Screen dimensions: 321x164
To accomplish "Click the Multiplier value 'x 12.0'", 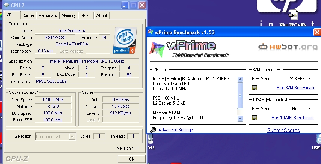I will pyautogui.click(x=53, y=106).
